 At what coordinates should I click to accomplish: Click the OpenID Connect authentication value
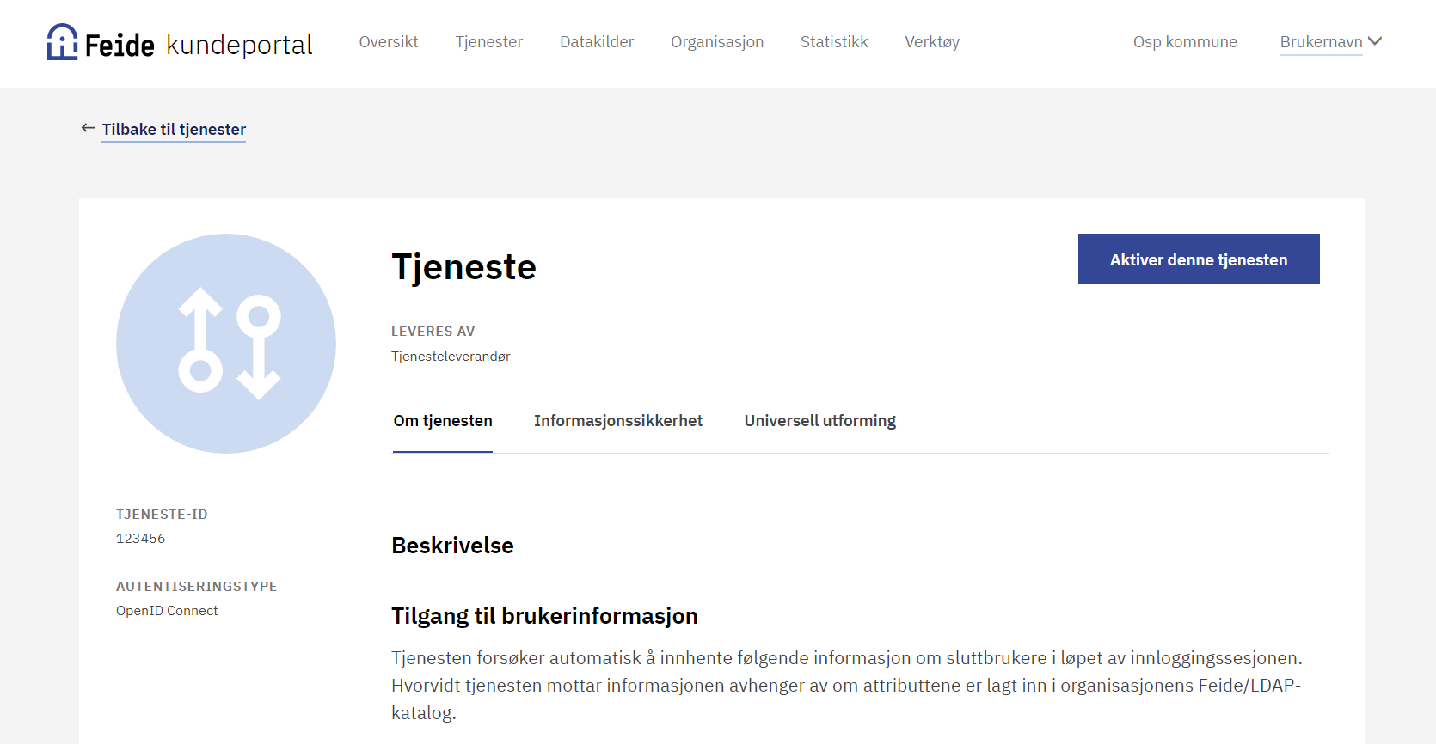[x=167, y=611]
